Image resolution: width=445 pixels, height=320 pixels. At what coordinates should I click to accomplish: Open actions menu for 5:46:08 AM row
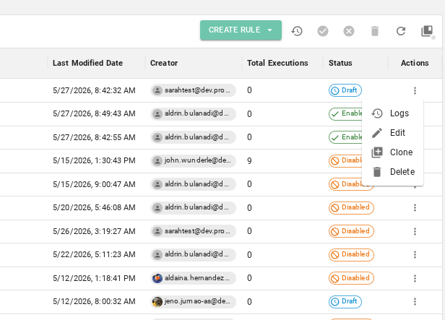click(x=415, y=207)
